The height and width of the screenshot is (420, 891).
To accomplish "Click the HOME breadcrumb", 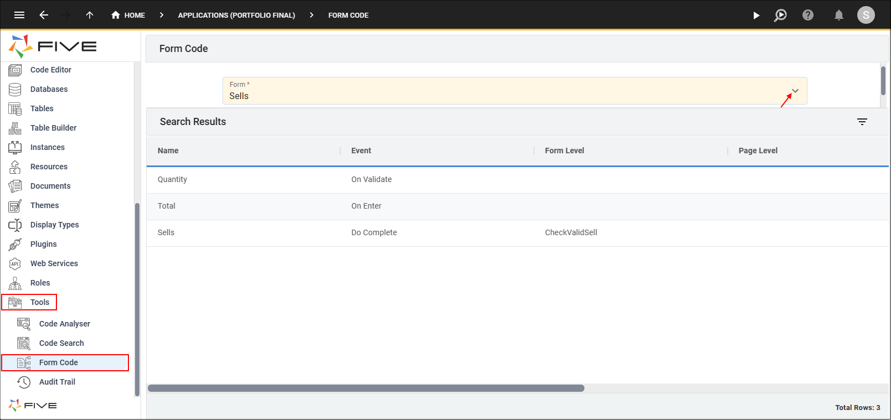I will coord(128,15).
